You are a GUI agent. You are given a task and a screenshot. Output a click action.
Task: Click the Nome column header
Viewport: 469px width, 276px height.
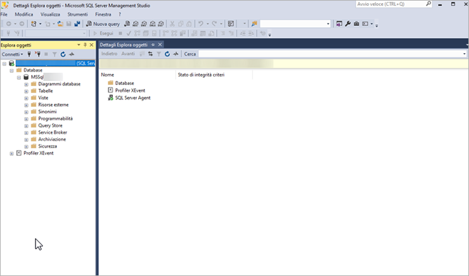coord(138,75)
